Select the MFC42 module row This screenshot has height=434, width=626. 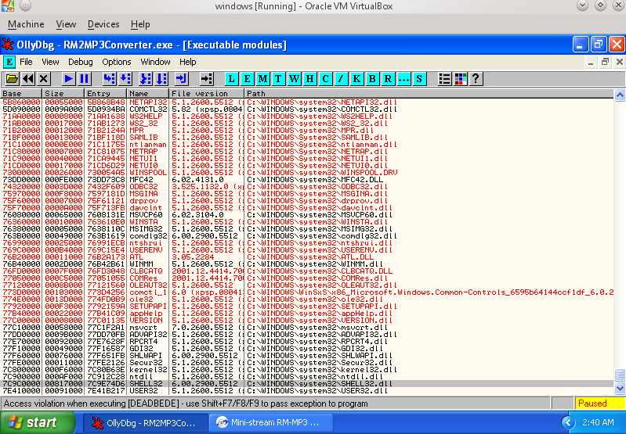[x=306, y=180]
